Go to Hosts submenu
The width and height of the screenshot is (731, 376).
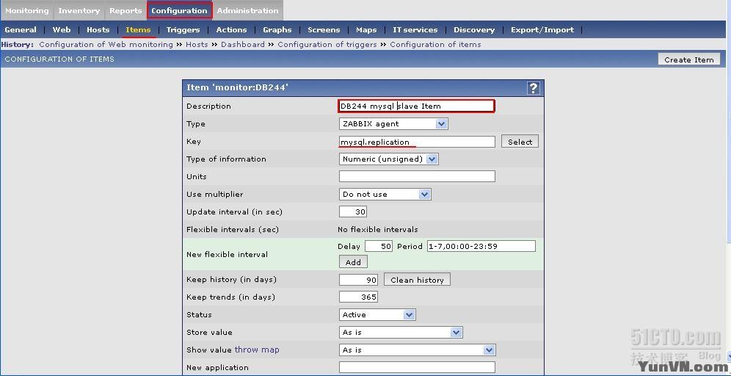(x=98, y=30)
